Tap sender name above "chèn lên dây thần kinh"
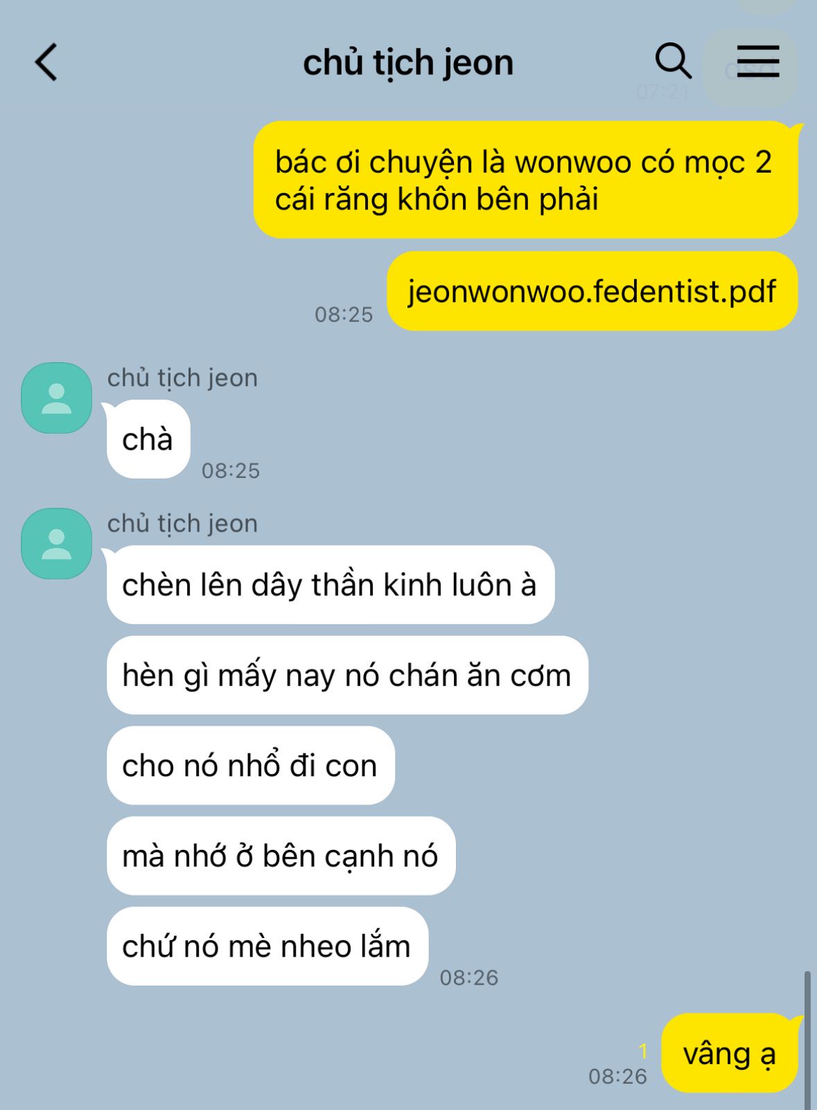Image resolution: width=817 pixels, height=1110 pixels. point(182,524)
